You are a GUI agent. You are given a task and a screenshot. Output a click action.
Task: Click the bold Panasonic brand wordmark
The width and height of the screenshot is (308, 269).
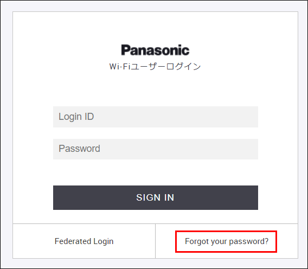coord(155,50)
